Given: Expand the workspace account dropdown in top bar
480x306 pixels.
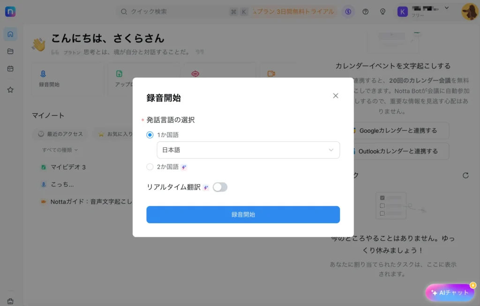Looking at the screenshot, I should [x=446, y=8].
